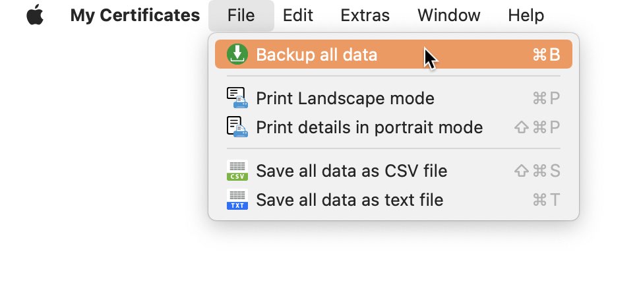
Task: Choose Print Landscape mode
Action: [394, 98]
